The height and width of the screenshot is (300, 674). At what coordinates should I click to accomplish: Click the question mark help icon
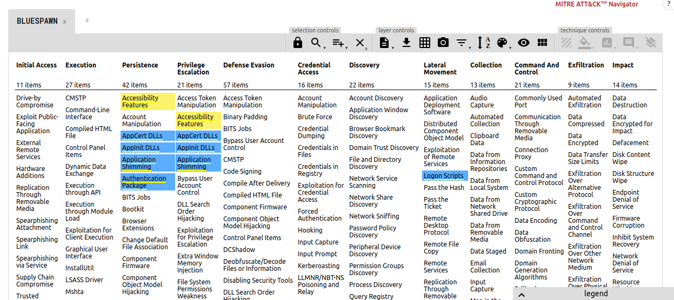coord(669,4)
